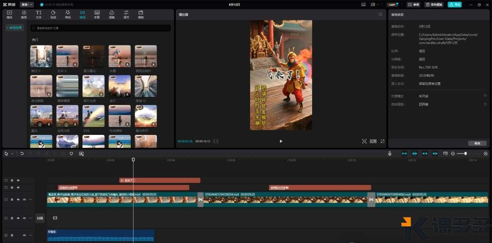Add a marker using the shield icon
492x243 pixels.
coord(71,154)
